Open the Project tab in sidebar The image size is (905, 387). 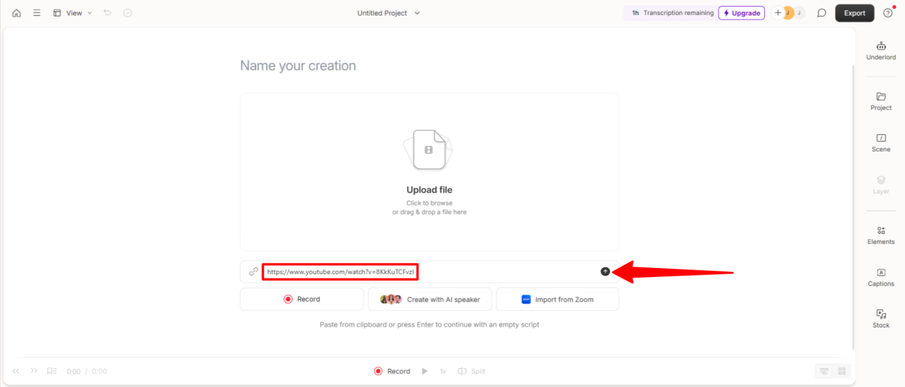[x=881, y=101]
